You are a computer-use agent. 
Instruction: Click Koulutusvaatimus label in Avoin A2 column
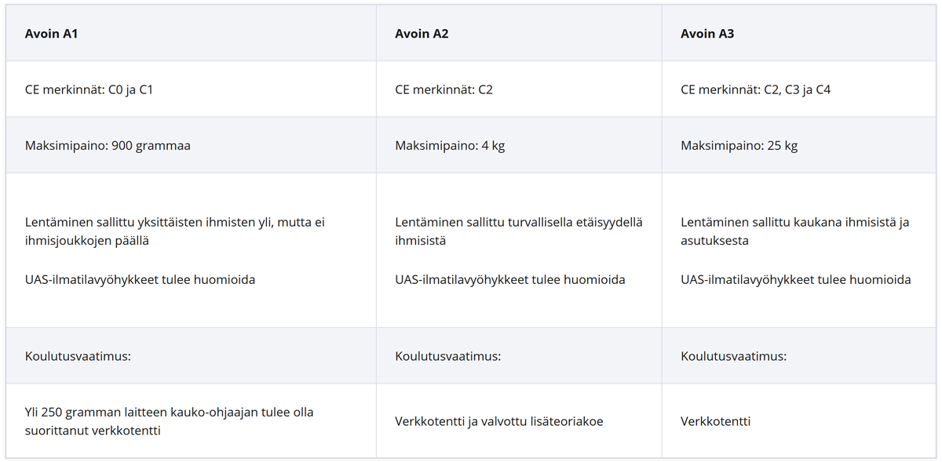(447, 356)
